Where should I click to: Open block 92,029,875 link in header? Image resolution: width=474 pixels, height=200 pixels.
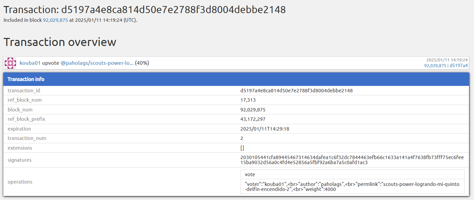(x=55, y=20)
